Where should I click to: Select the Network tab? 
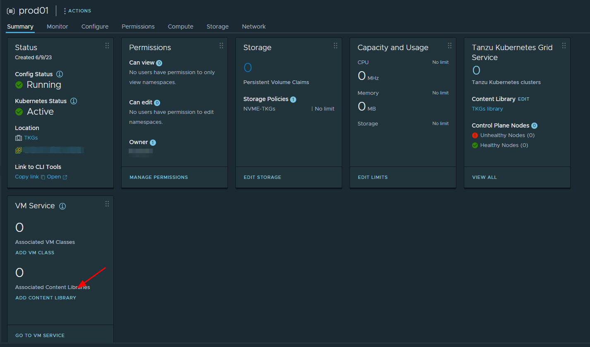254,27
